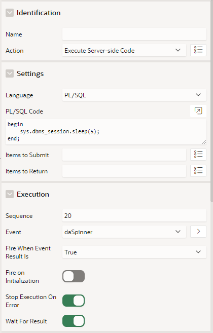Click the Sequence field showing 20
The height and width of the screenshot is (333, 213).
pos(134,215)
